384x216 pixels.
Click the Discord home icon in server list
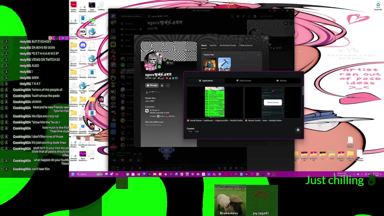pos(113,16)
